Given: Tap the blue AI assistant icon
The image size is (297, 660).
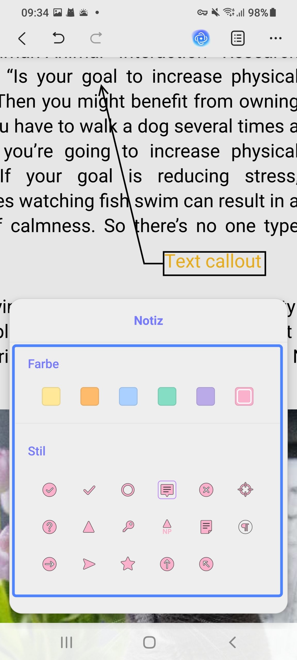Looking at the screenshot, I should click(201, 38).
